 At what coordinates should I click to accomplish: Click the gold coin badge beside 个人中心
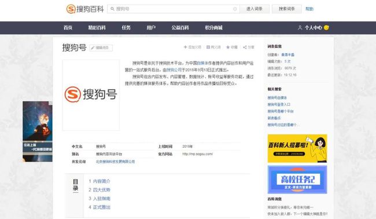click(x=326, y=28)
